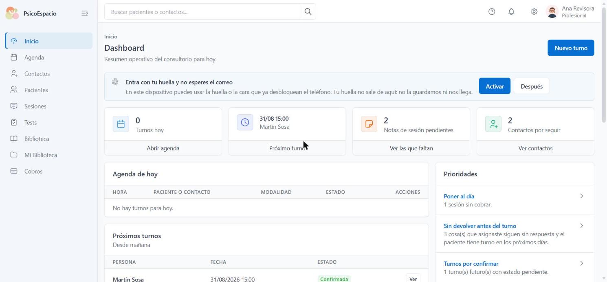Image resolution: width=607 pixels, height=282 pixels.
Task: Click the calendar icon on Turnos hoy card
Action: 121,124
